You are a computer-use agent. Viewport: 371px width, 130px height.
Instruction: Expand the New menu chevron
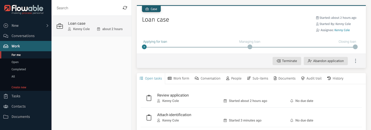click(x=47, y=25)
